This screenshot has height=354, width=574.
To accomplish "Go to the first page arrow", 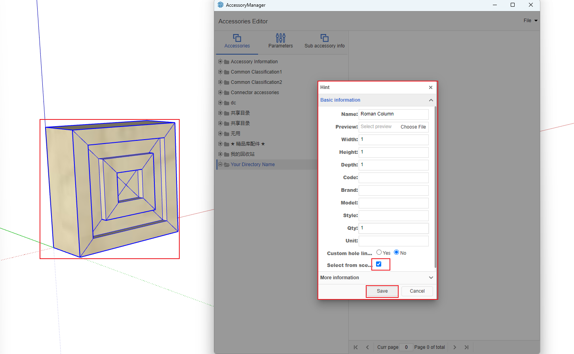I will click(x=355, y=347).
